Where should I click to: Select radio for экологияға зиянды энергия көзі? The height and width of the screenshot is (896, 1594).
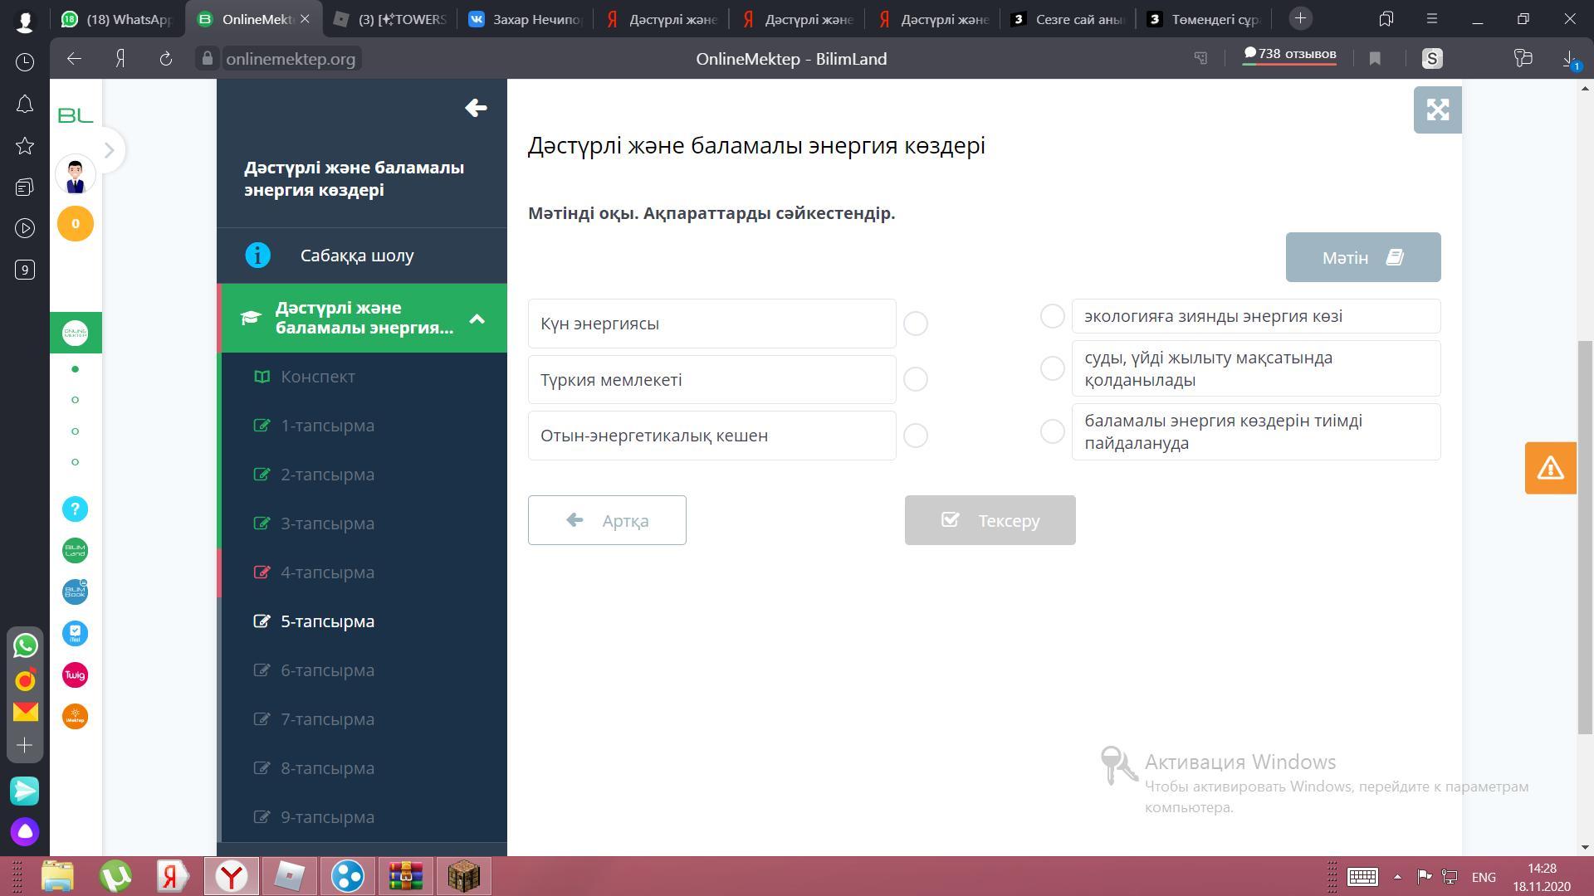1052,316
